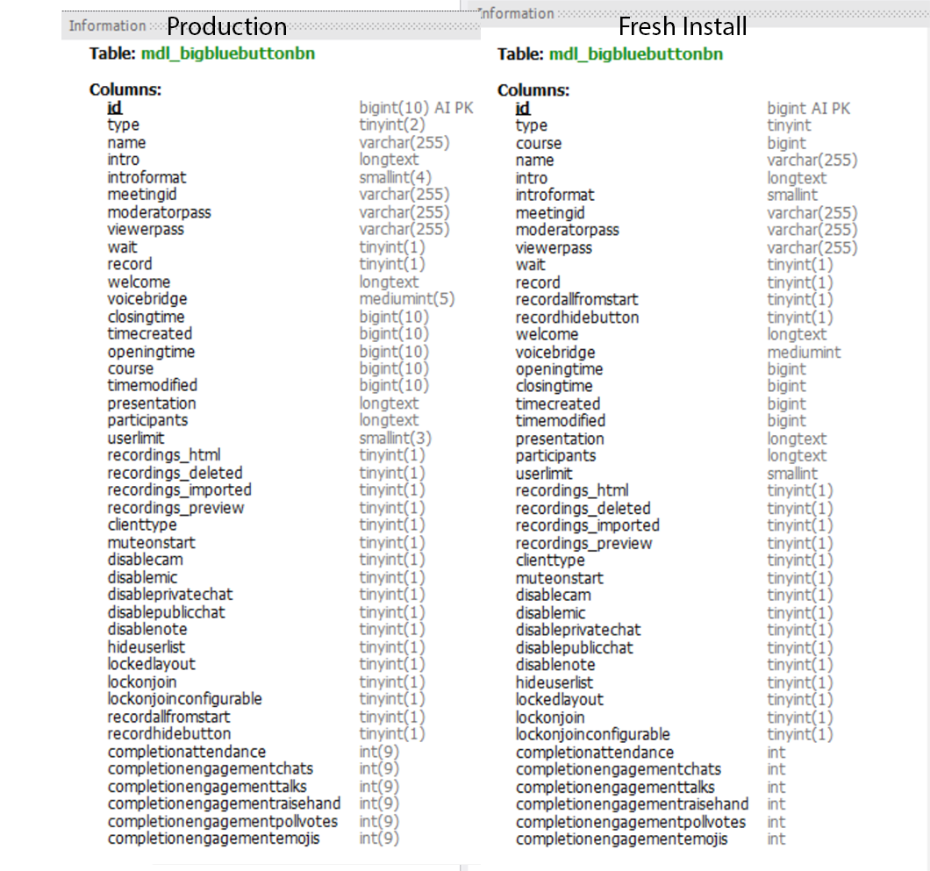Viewport: 930px width, 871px height.
Task: Click 'recordallfromstart' in the Production panel
Action: click(168, 717)
